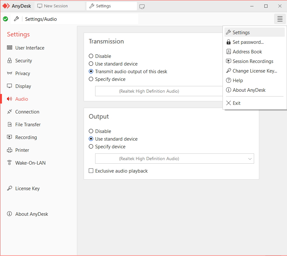Viewport: 287px width, 256px height.
Task: Open Wake-On-LAN settings in sidebar
Action: coord(30,163)
